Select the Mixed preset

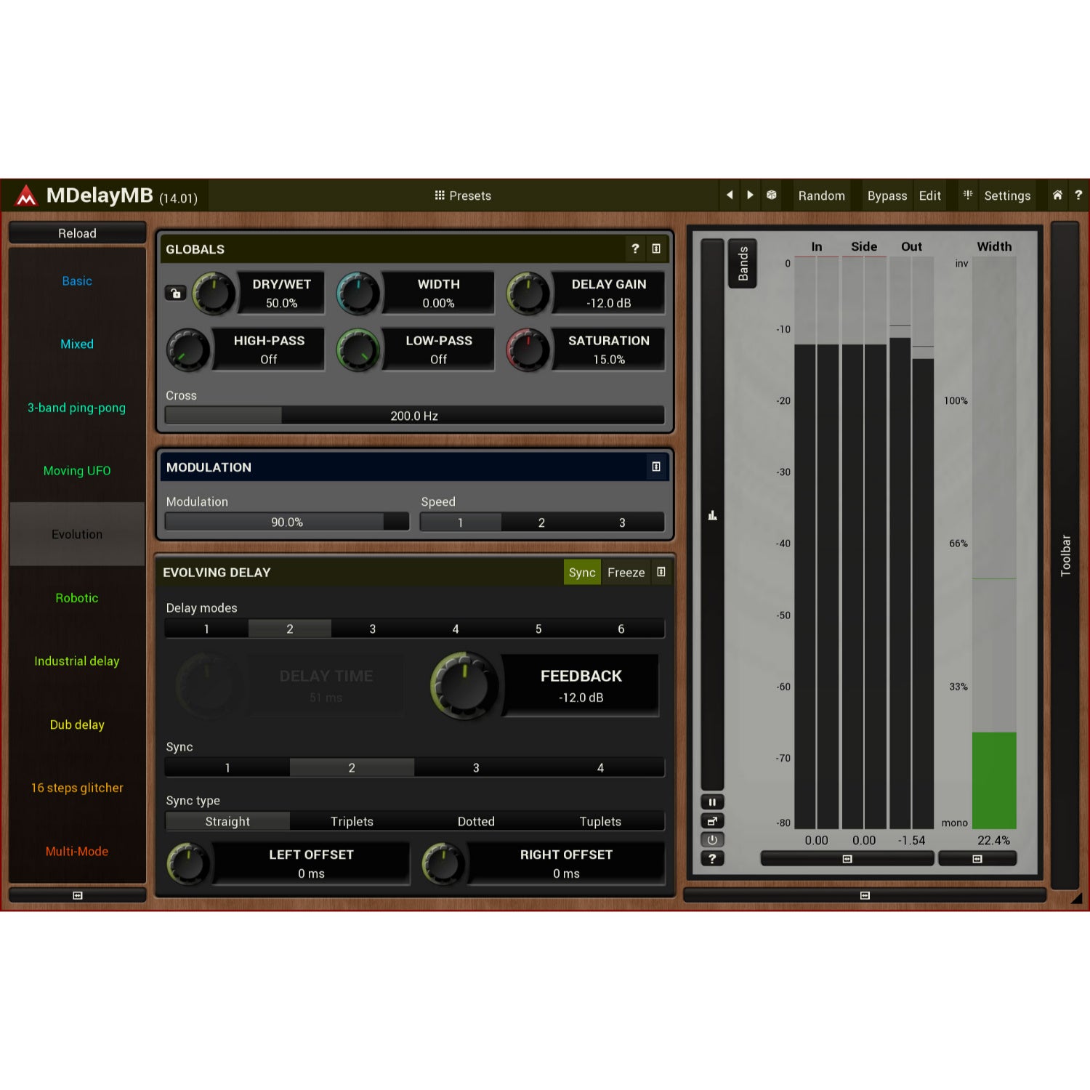pos(77,344)
